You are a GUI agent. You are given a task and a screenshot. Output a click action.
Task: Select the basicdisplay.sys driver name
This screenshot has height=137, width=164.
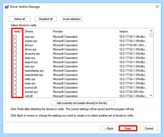[34, 71]
